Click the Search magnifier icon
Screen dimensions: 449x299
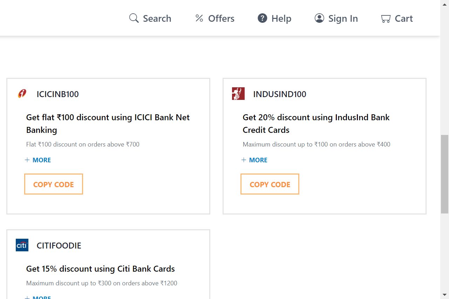click(x=134, y=18)
